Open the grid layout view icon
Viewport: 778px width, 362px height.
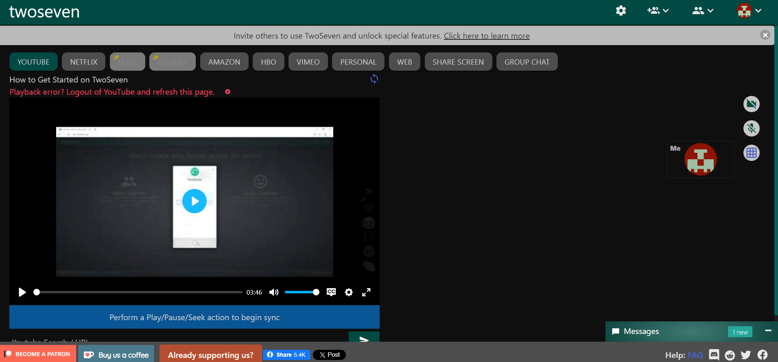pos(751,153)
